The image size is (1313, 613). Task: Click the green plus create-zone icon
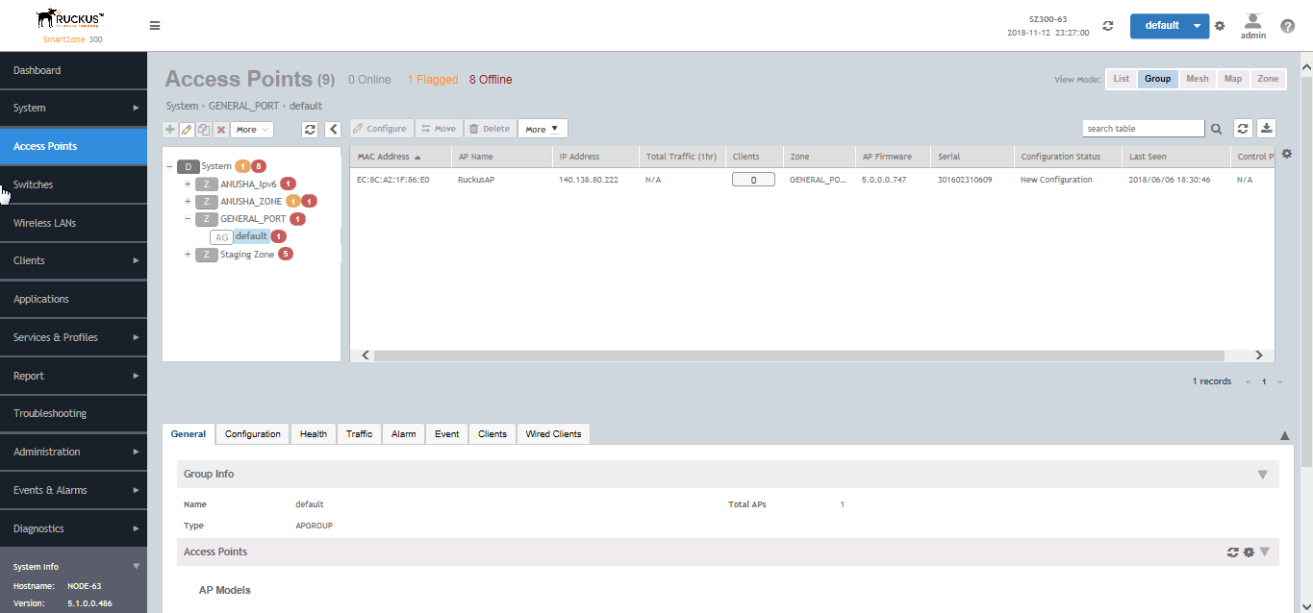coord(170,130)
